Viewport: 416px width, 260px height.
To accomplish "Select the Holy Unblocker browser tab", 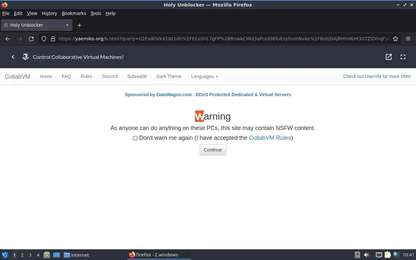I will pos(36,25).
